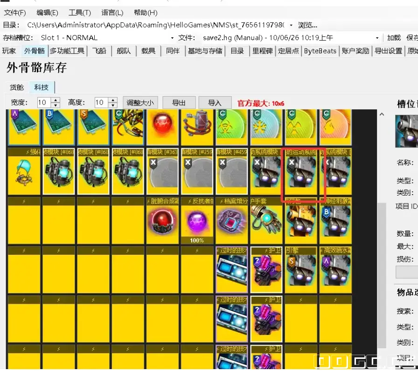Image resolution: width=418 pixels, height=371 pixels.
Task: Click the 浏览... browse button
Action: 307,25
